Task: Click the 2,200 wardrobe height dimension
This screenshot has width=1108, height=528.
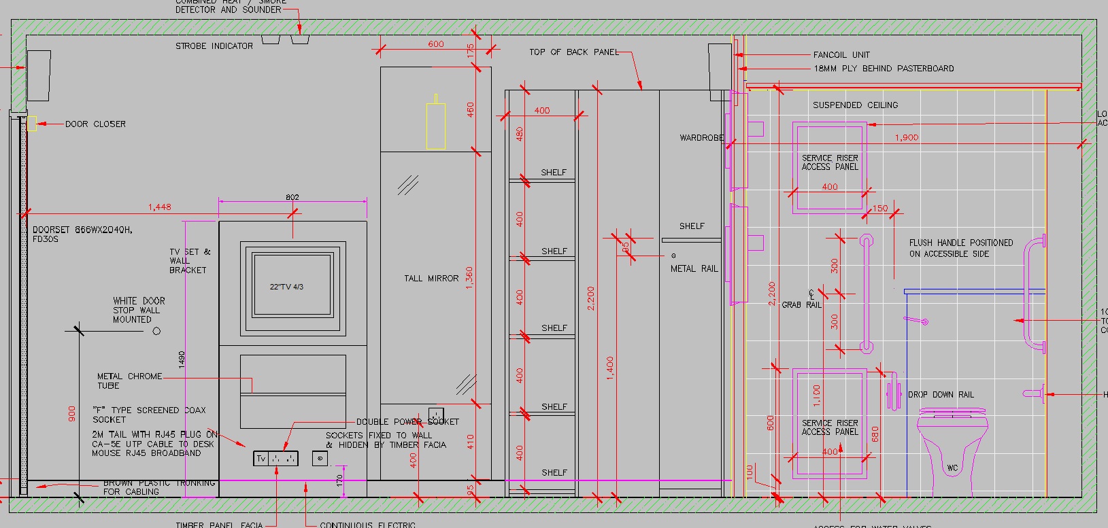Action: click(x=590, y=298)
